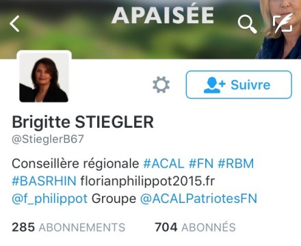
Task: Select the @StieglerB67 username handle
Action: [x=48, y=139]
